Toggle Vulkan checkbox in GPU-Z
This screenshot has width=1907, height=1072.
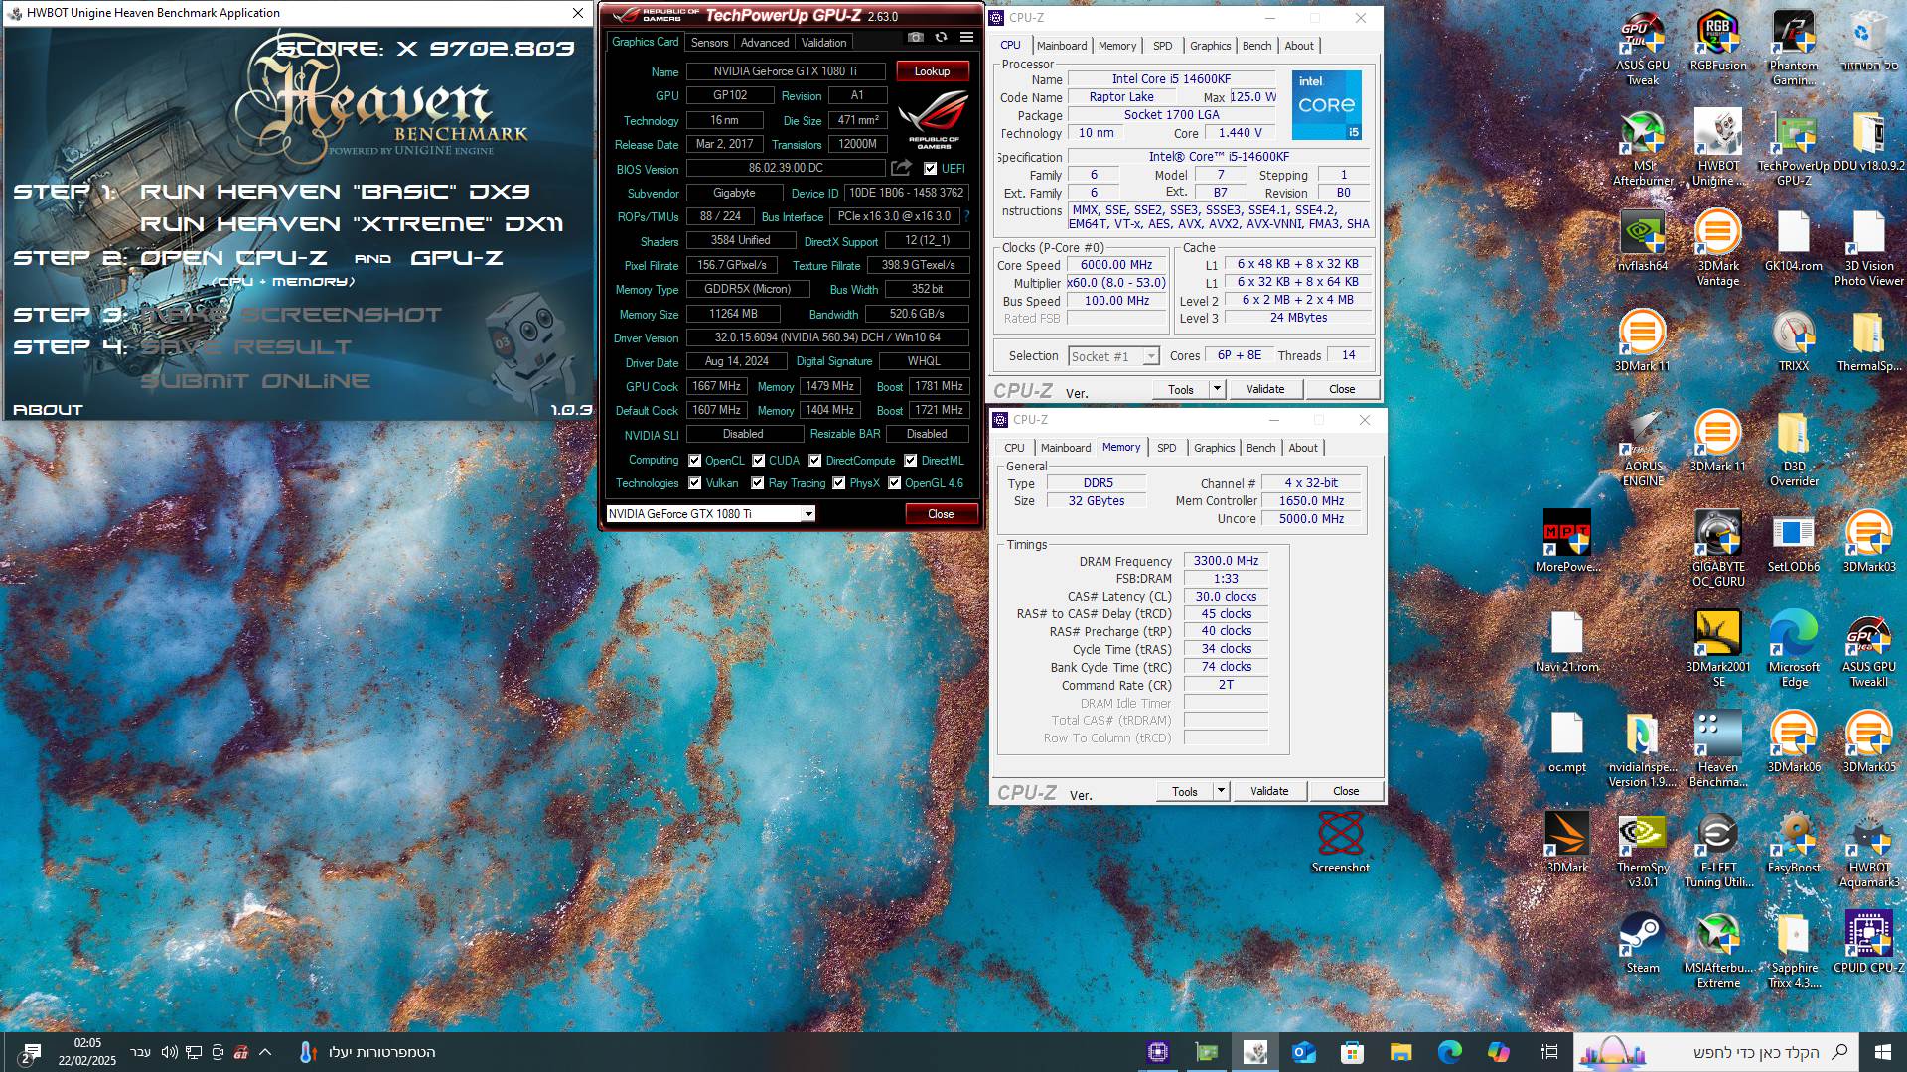[694, 483]
